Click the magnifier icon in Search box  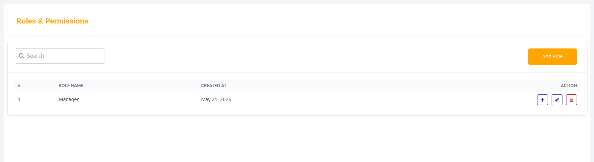click(x=21, y=56)
